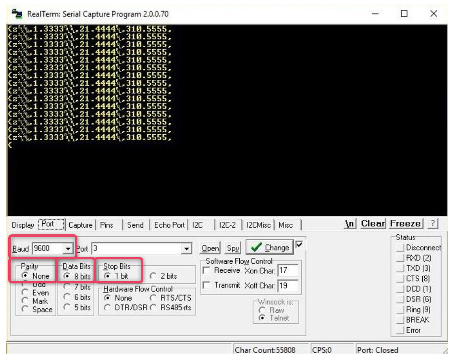Click the Change button with green checkmark
The image size is (455, 357).
269,248
